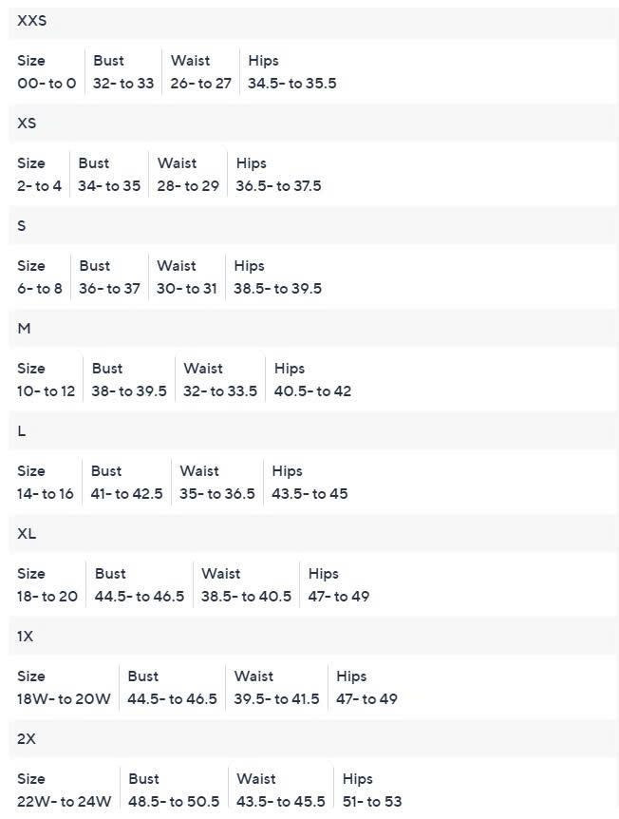Click the M size section header
This screenshot has width=619, height=819.
pyautogui.click(x=25, y=329)
